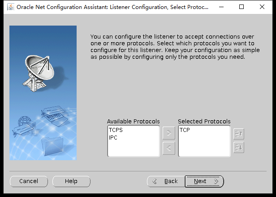
Task: Minimize the Net Configuration Assistant window
Action: [x=221, y=7]
